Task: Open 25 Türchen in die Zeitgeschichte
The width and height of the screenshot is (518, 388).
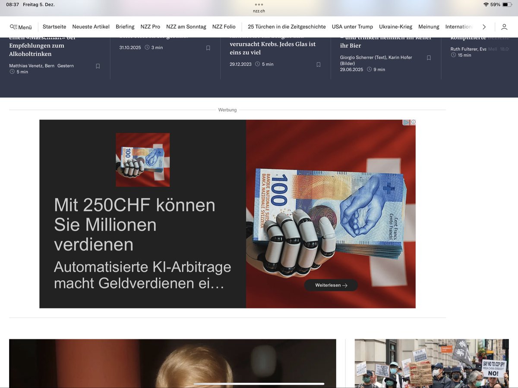Action: click(287, 27)
